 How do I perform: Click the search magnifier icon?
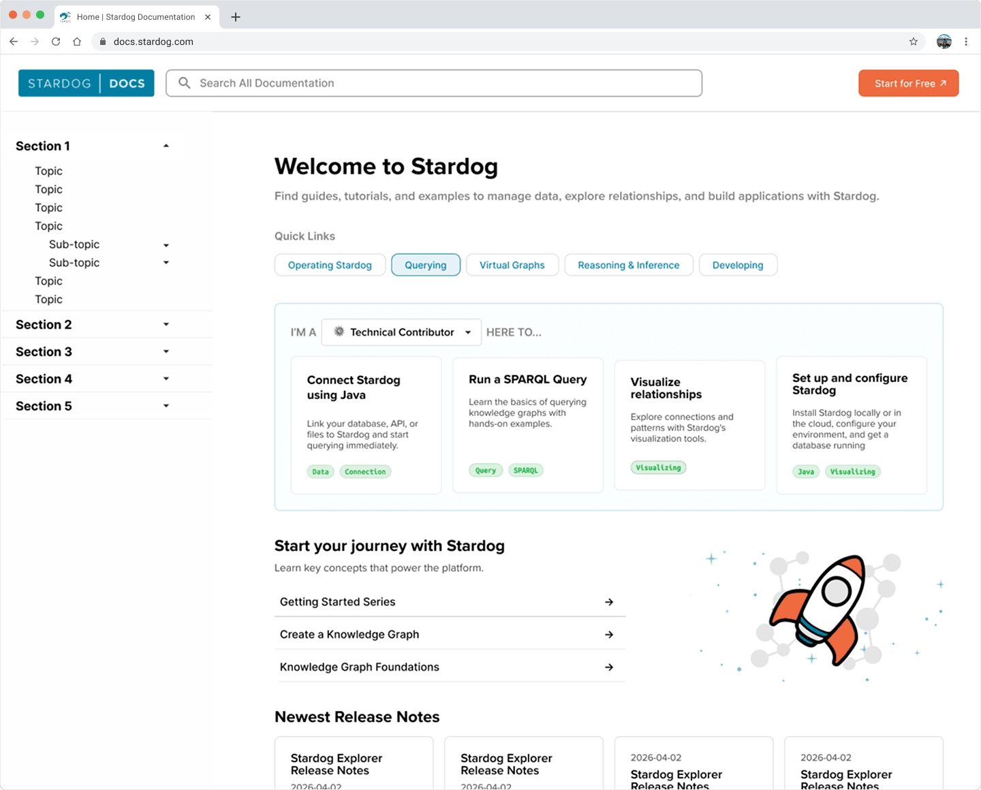click(184, 83)
